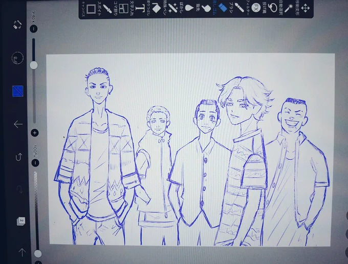Image resolution: width=348 pixels, height=264 pixels.
Task: Click the brush thickness slider handle
Action: [34, 65]
